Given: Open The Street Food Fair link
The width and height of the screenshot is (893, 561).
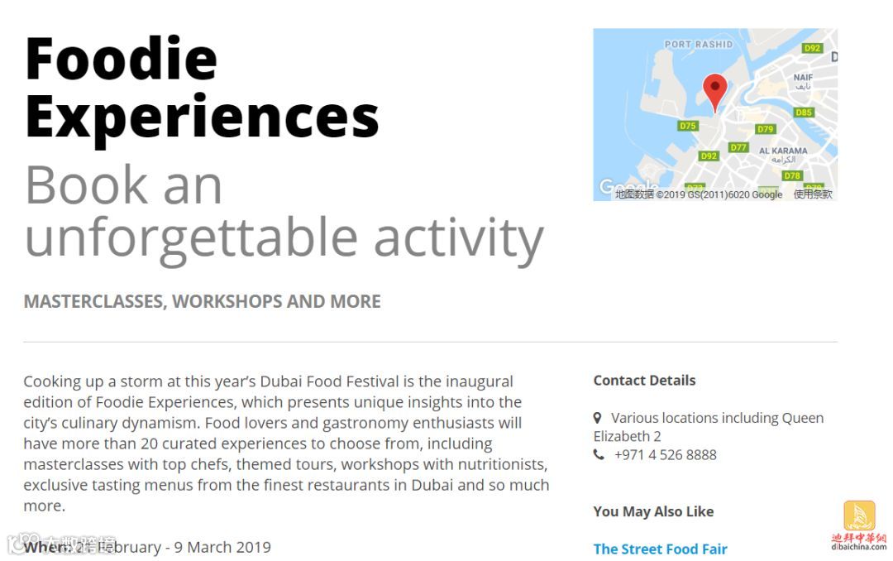Looking at the screenshot, I should pos(660,549).
